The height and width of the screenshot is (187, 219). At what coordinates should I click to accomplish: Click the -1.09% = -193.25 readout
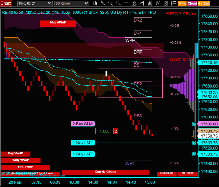[x=180, y=13]
